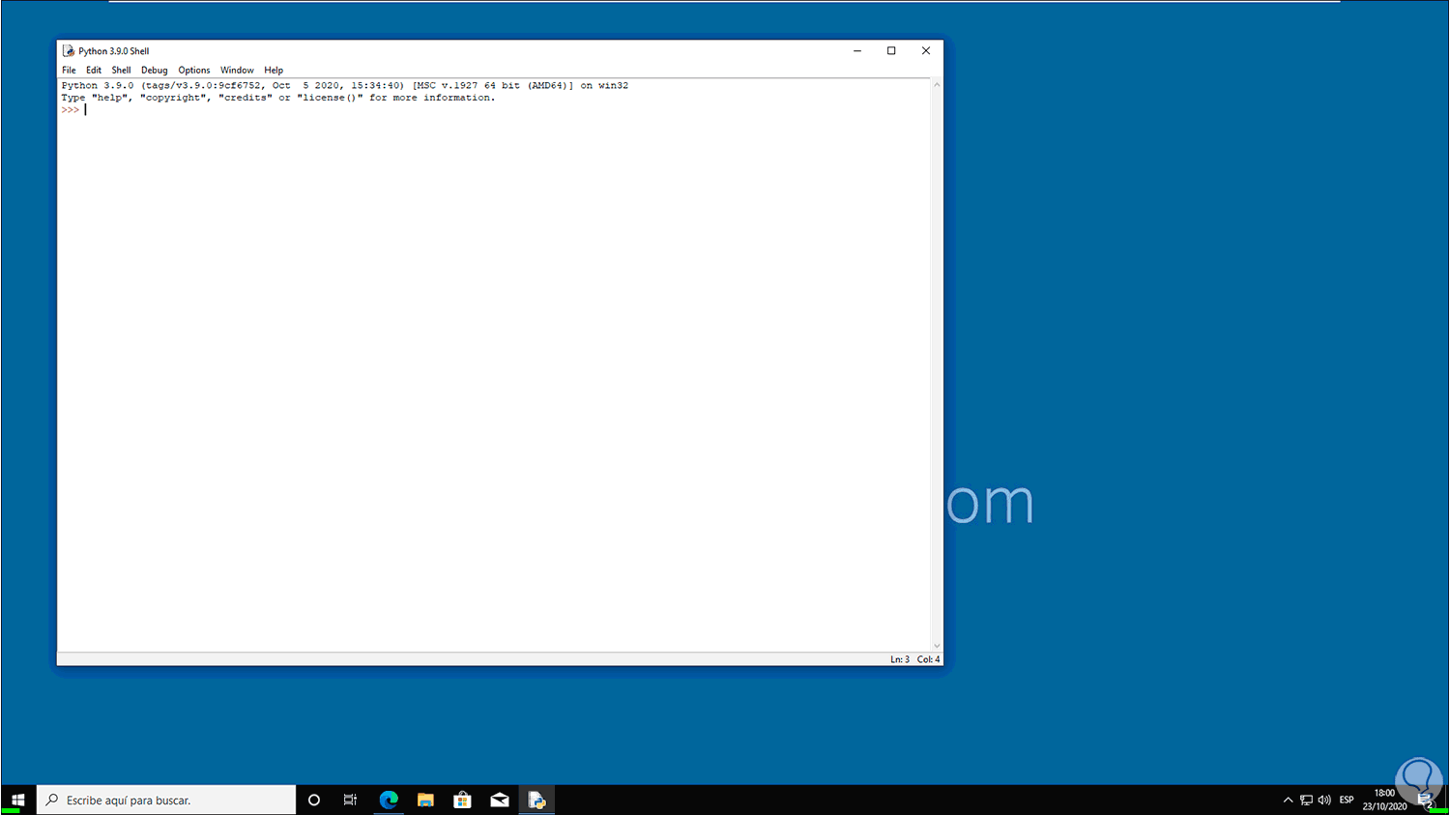Screen dimensions: 1450x815
Task: Open the Mail app from the taskbar
Action: click(x=500, y=800)
